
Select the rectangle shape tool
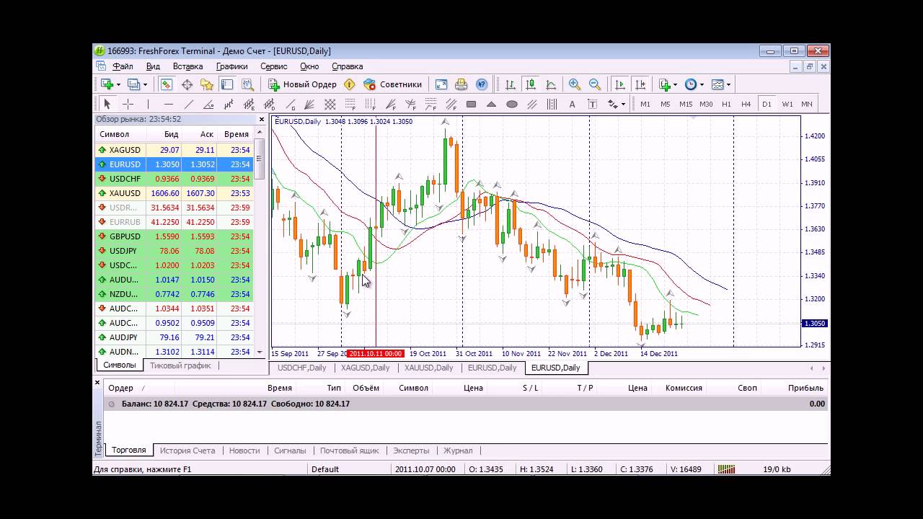point(472,104)
